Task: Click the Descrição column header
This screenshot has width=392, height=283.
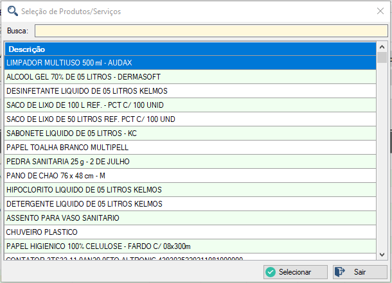Action: (x=190, y=49)
